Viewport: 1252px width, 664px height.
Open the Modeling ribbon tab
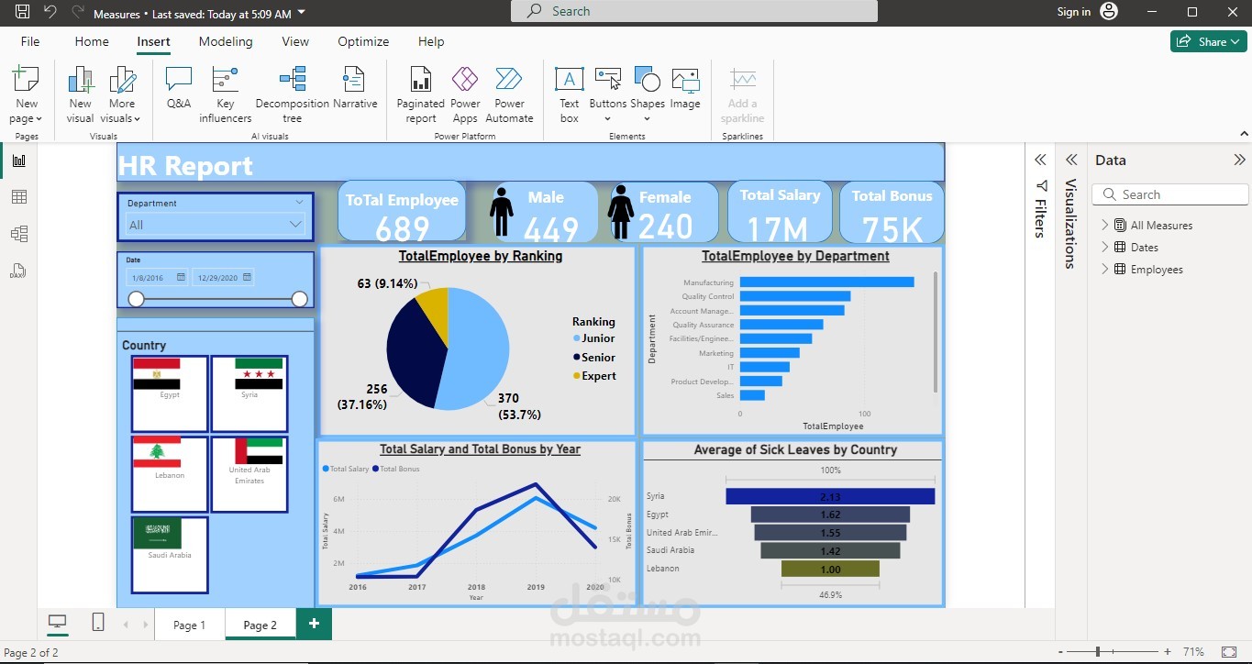click(x=226, y=41)
